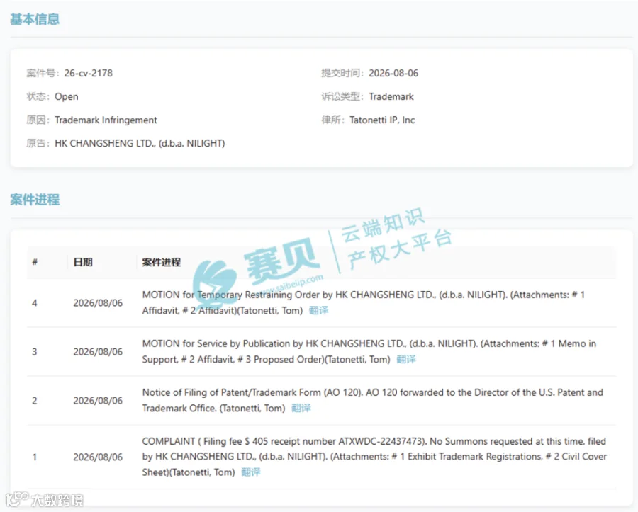Image resolution: width=638 pixels, height=512 pixels.
Task: Click the 提交时间 field label
Action: [x=343, y=73]
